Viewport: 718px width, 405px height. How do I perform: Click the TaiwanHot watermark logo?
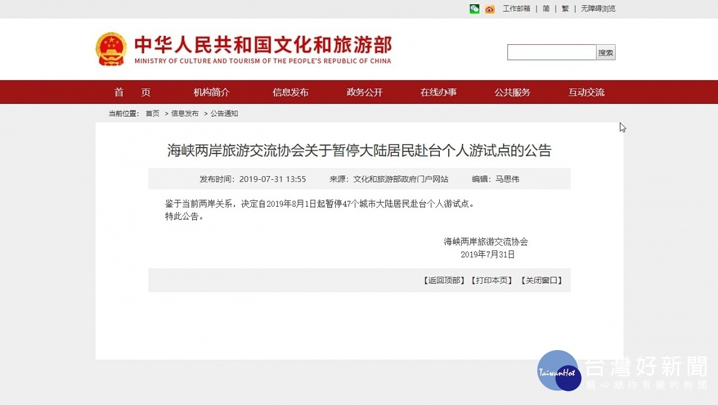click(558, 371)
